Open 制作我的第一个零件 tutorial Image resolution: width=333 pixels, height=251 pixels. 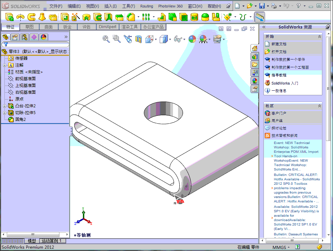click(x=288, y=59)
